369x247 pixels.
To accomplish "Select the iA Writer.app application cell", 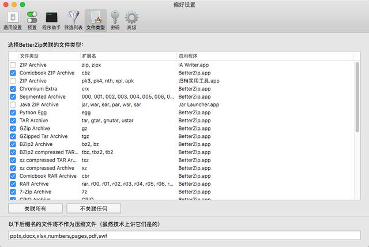I will [194, 65].
